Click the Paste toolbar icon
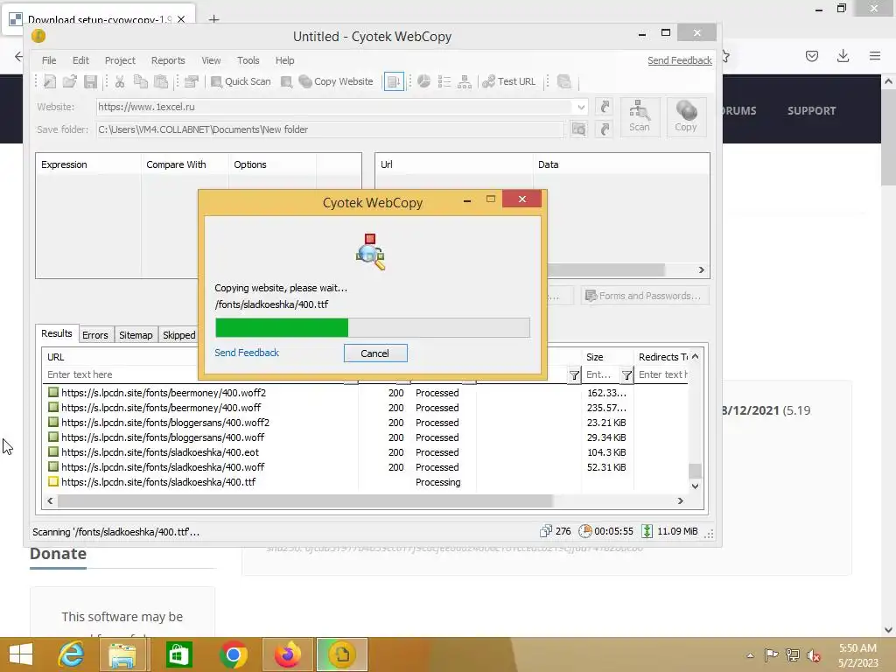This screenshot has height=672, width=896. click(x=161, y=81)
